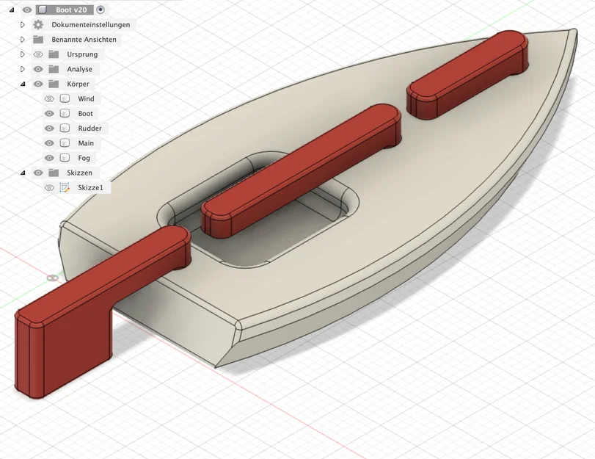Click the Ursprung folder icon

pos(54,54)
